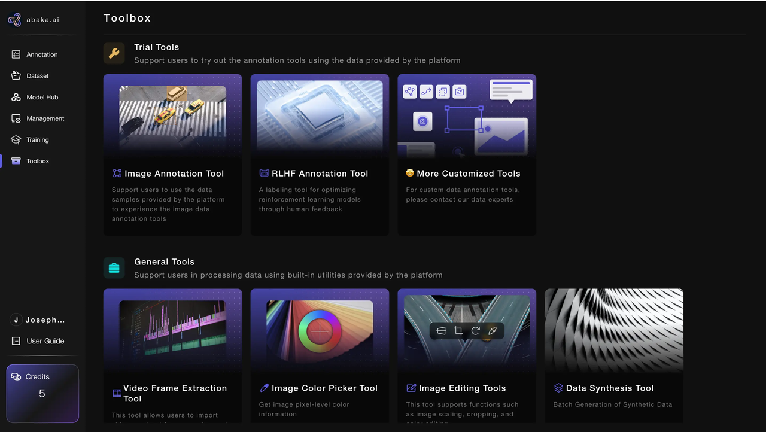Click the Dataset folder icon

click(16, 76)
